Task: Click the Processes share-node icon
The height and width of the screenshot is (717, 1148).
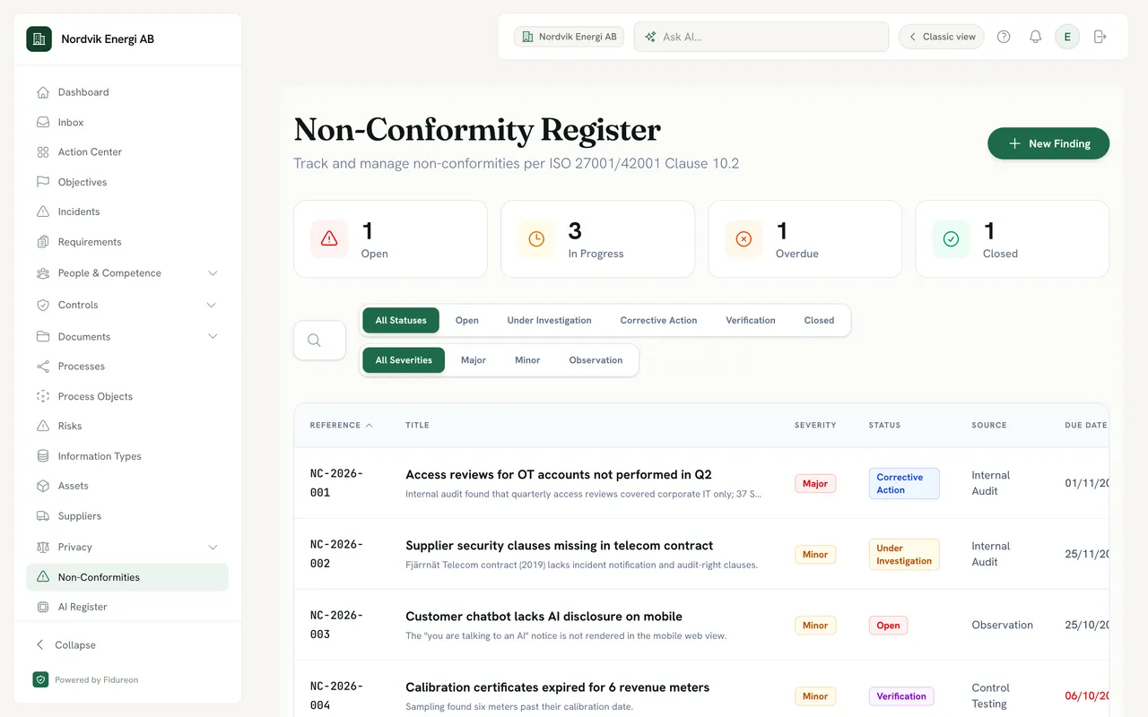Action: click(x=42, y=367)
